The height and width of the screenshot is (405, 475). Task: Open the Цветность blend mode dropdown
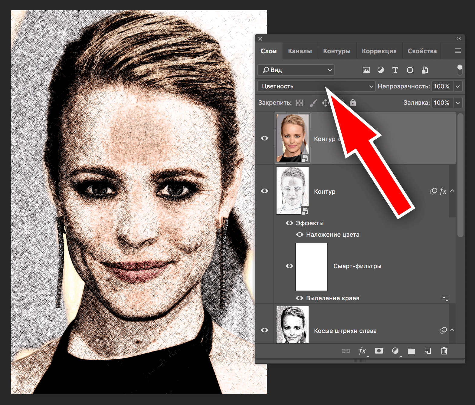coord(316,86)
